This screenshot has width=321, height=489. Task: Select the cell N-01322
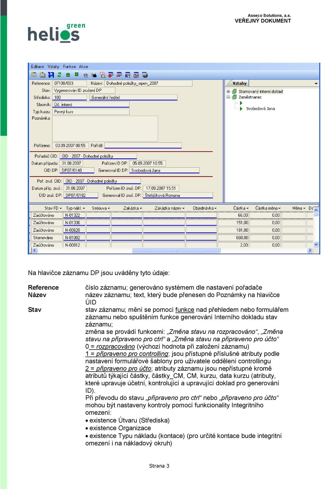(75, 215)
